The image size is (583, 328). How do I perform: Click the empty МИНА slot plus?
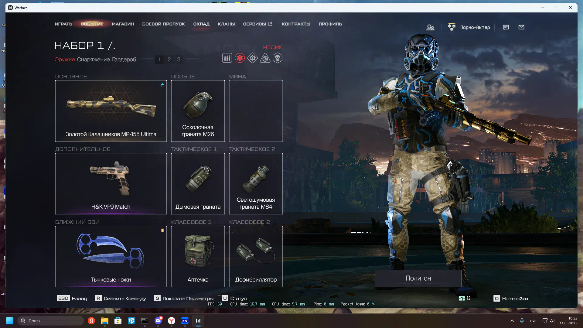(256, 111)
